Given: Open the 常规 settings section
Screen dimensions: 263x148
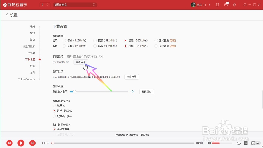Looking at the screenshot, I should pos(33,33).
